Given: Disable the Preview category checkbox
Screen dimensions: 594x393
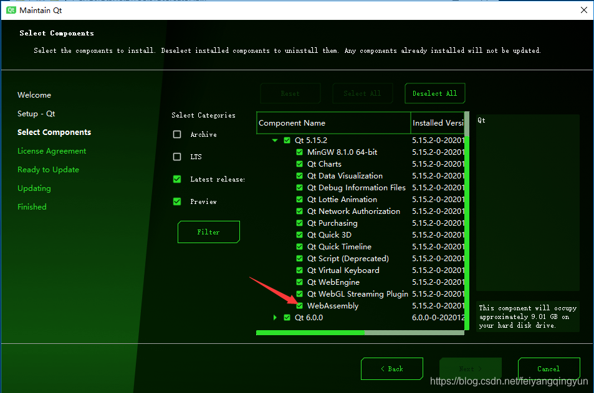Looking at the screenshot, I should [x=177, y=201].
